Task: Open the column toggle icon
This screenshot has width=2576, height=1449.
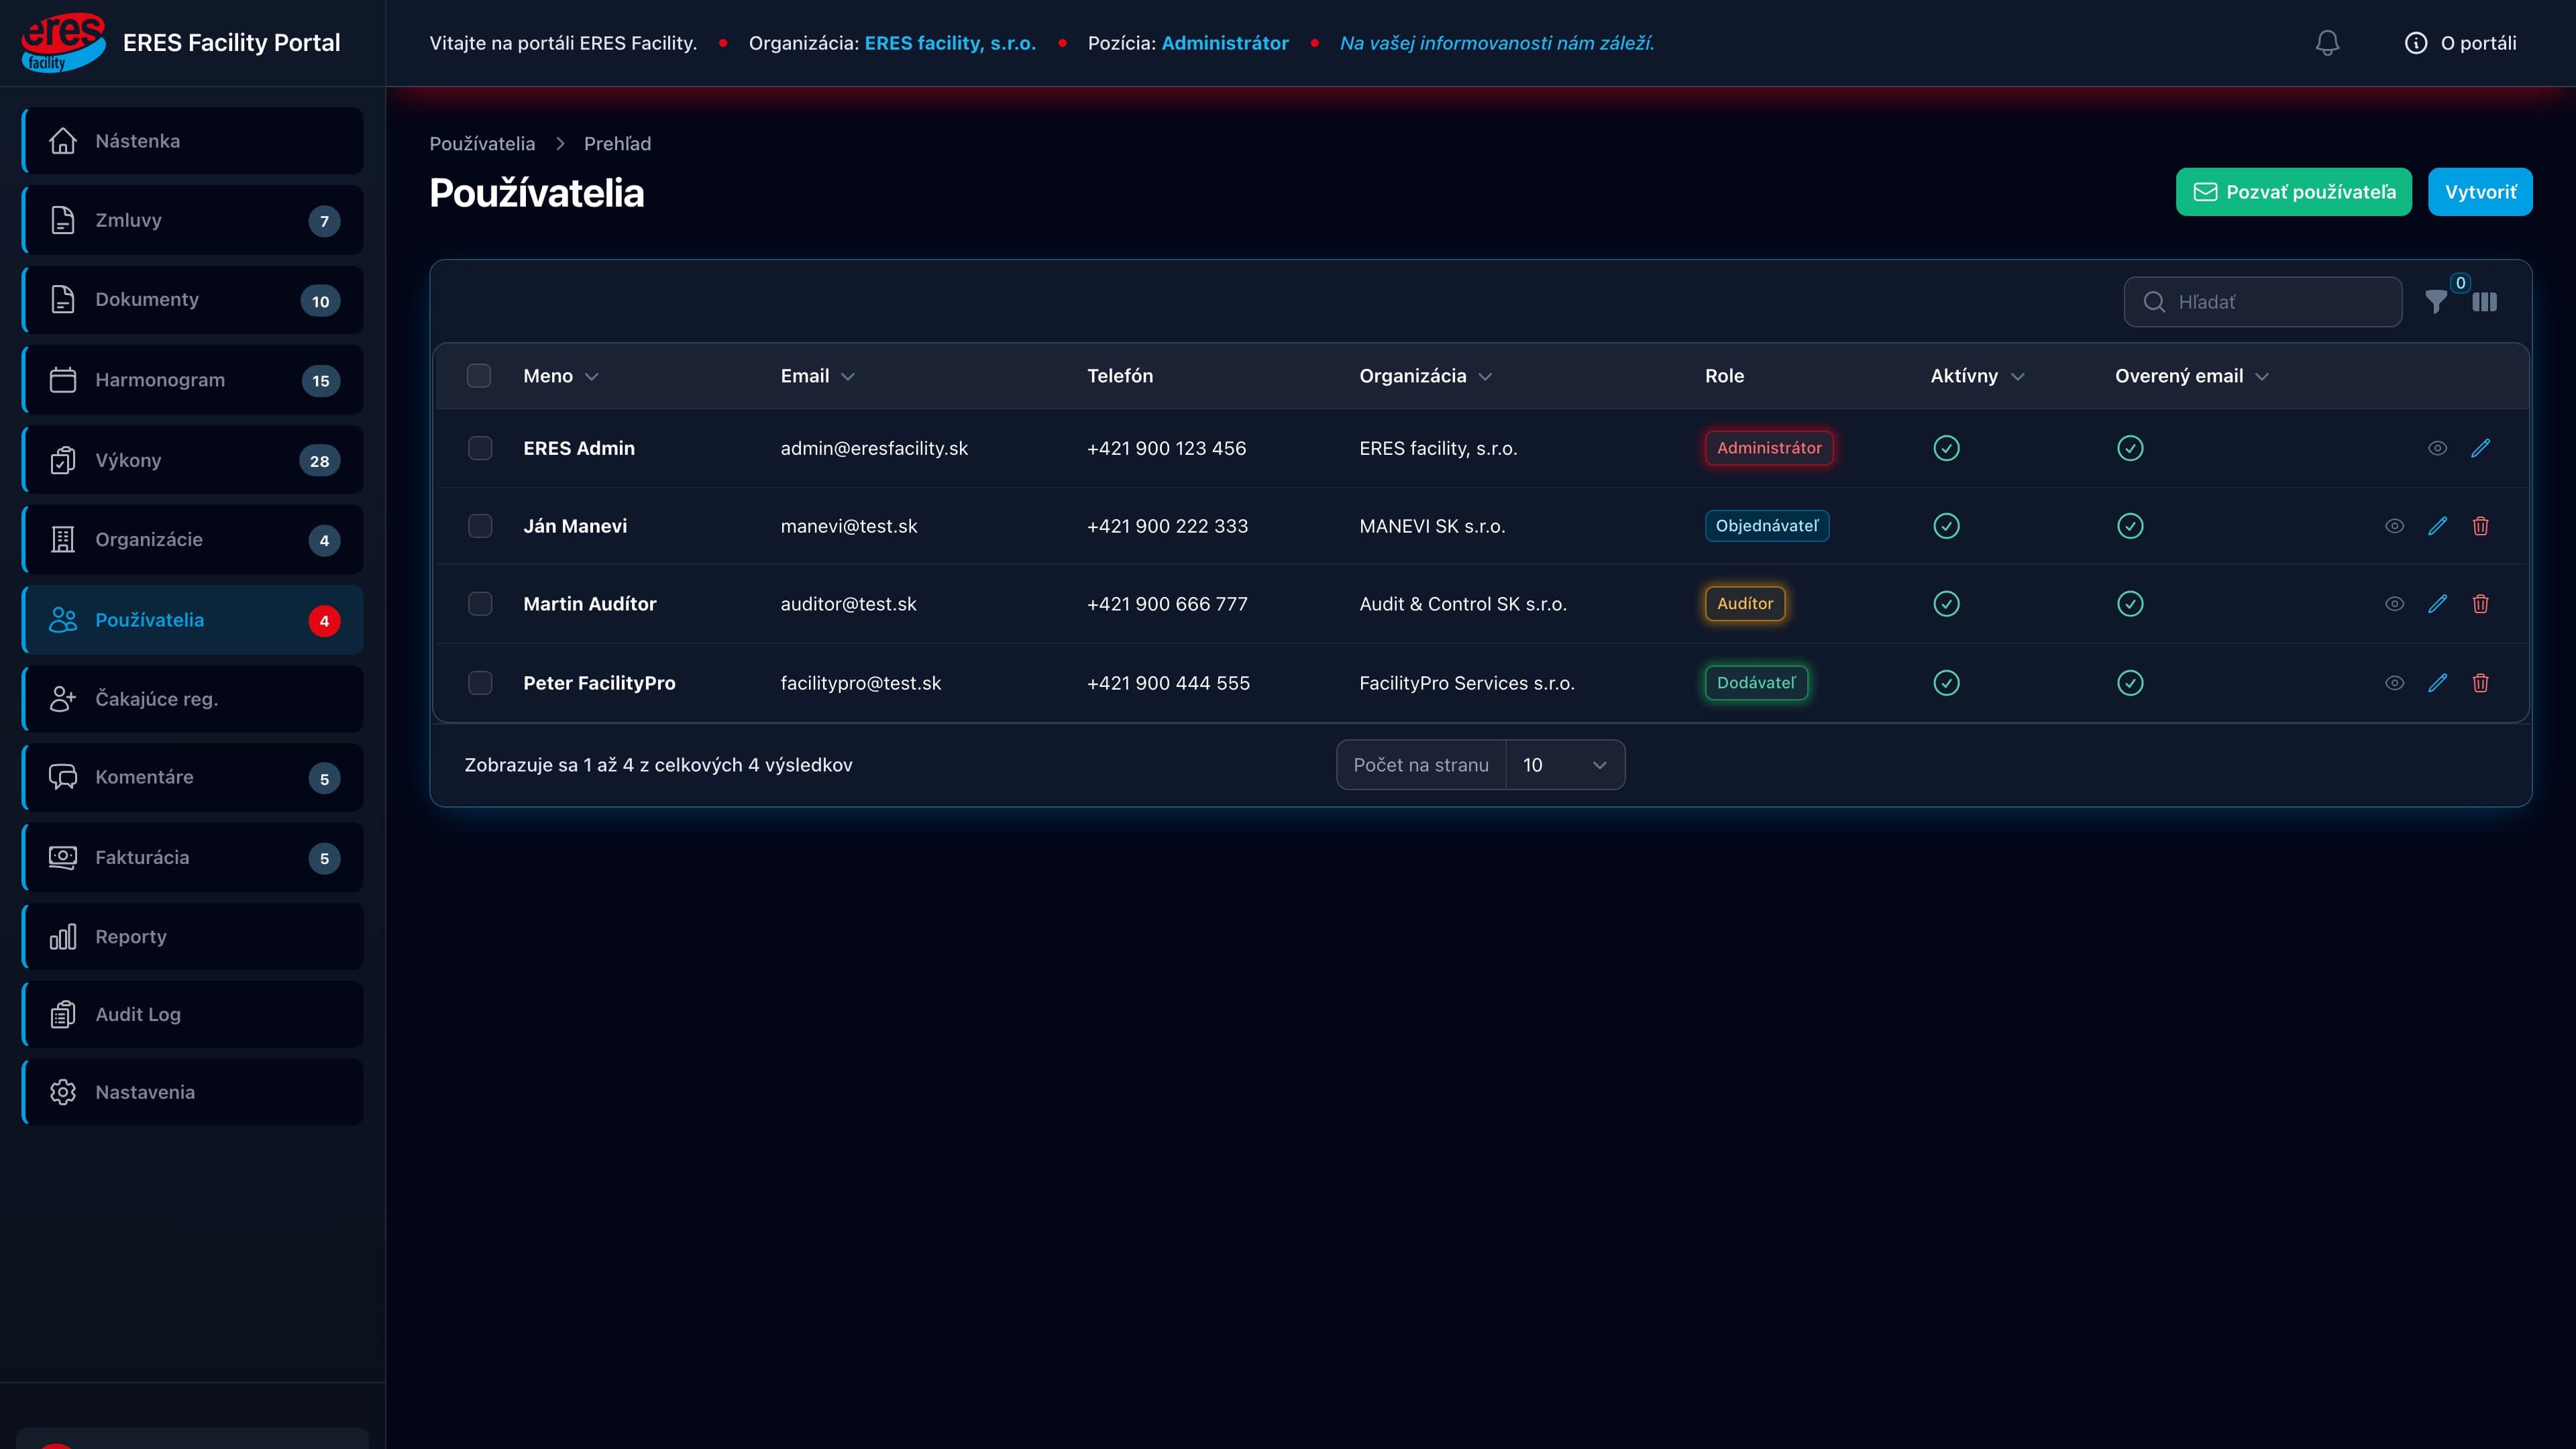Action: point(2485,302)
